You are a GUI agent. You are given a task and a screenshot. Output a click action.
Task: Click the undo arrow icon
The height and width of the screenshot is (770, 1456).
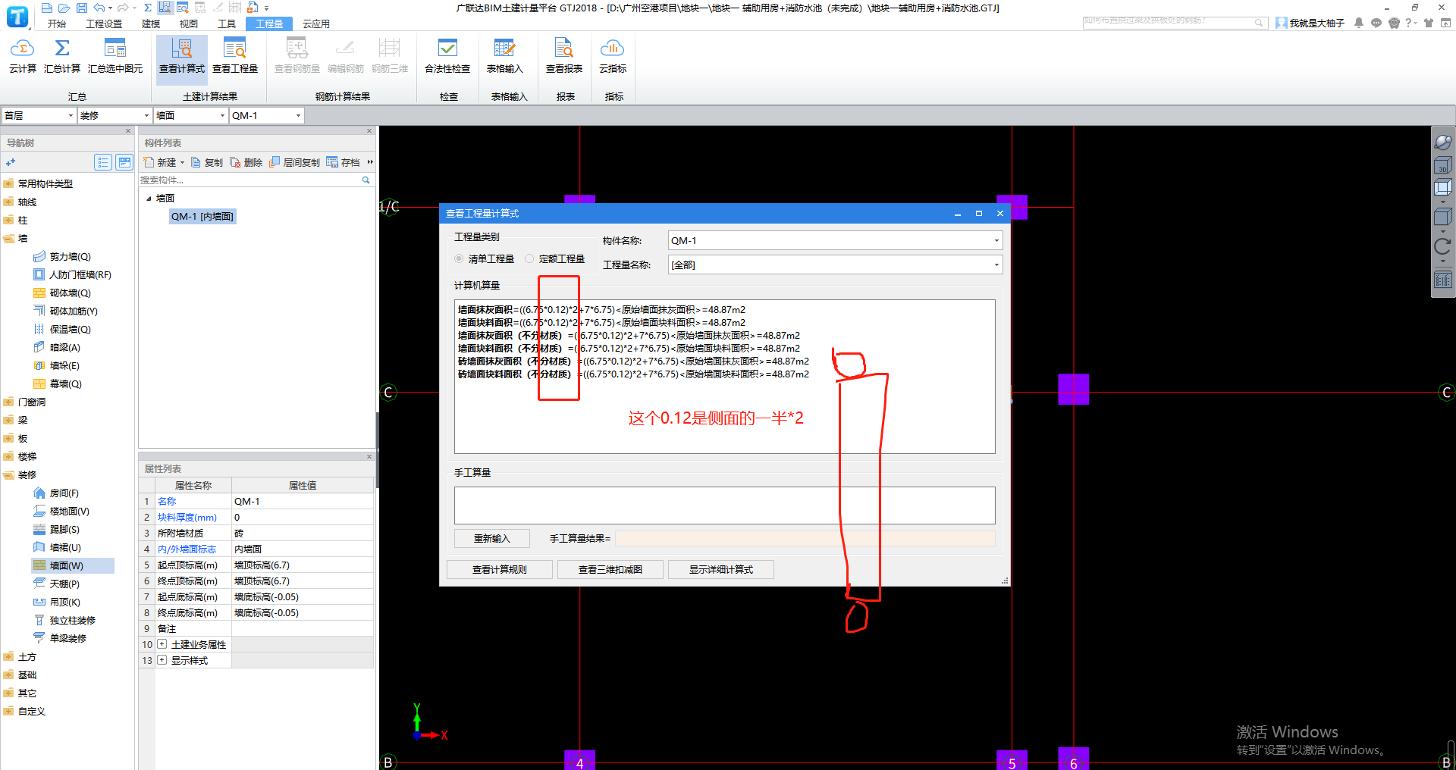coord(99,8)
